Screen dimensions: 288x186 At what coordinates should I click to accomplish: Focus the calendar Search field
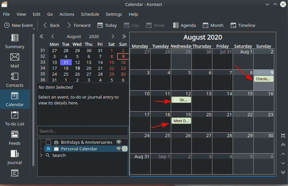[x=83, y=131]
